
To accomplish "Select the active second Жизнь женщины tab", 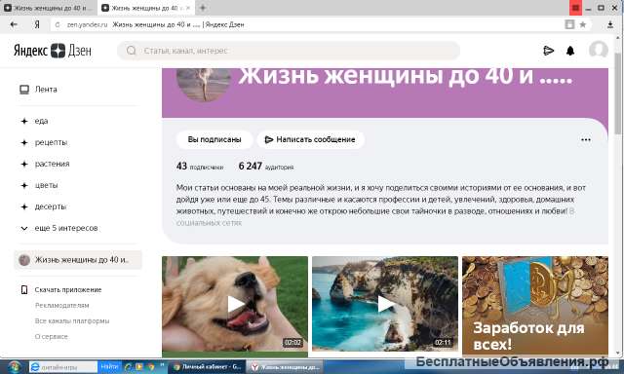I will click(145, 8).
